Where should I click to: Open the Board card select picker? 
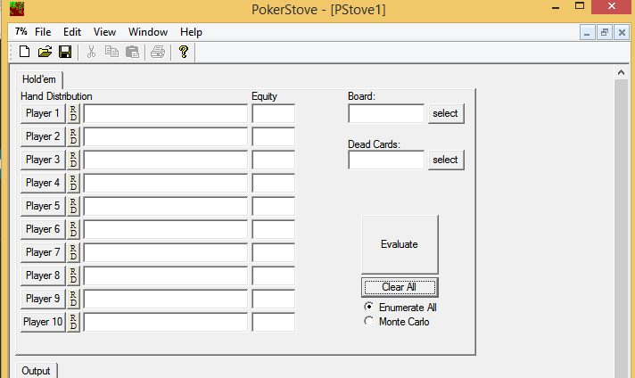point(446,113)
